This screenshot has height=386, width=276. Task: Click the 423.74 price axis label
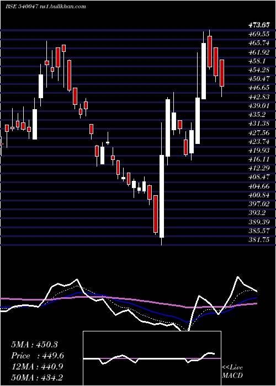point(259,141)
